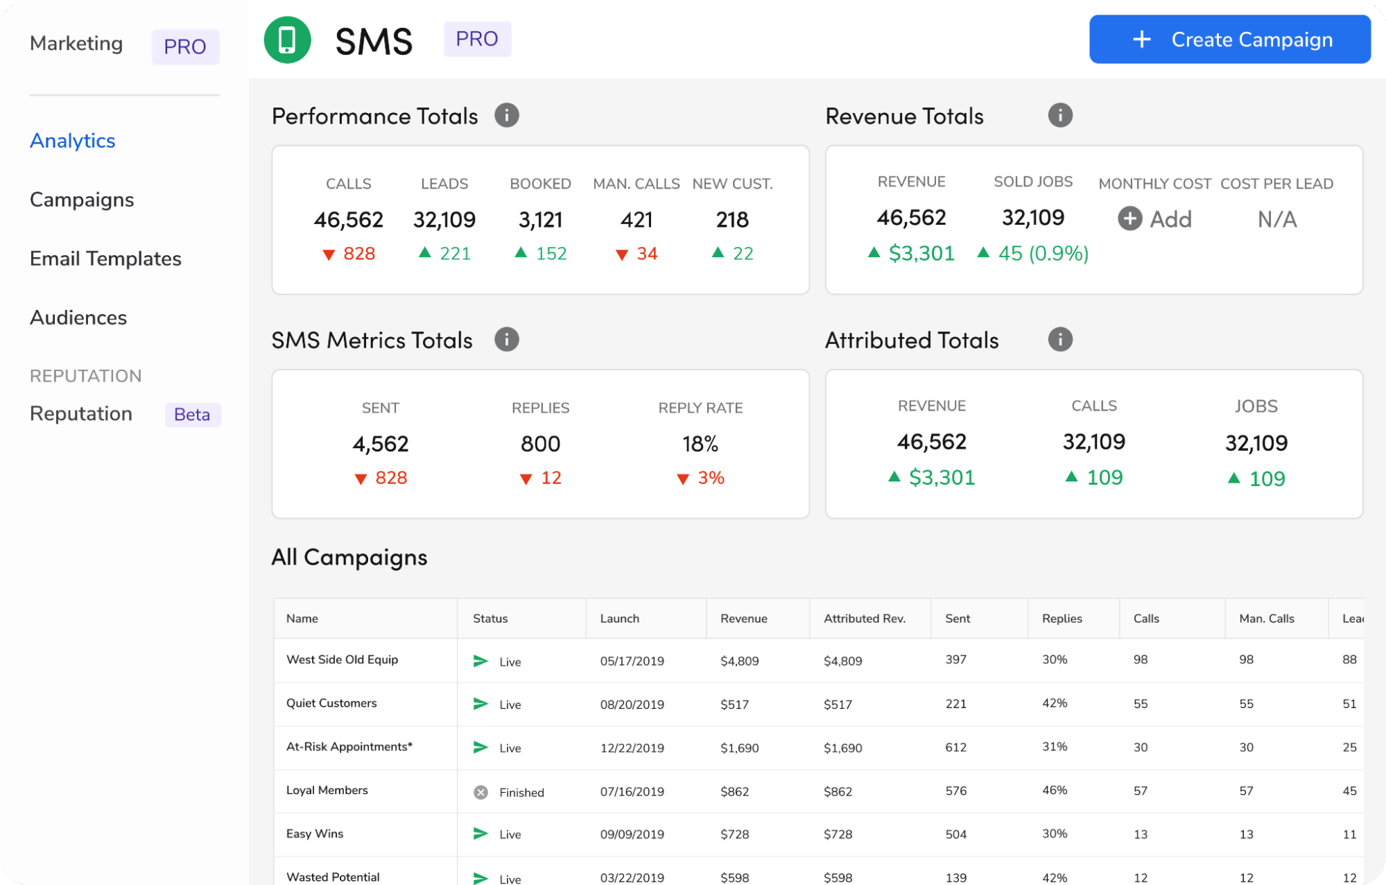
Task: Click the PRO badge next to SMS
Action: click(477, 39)
